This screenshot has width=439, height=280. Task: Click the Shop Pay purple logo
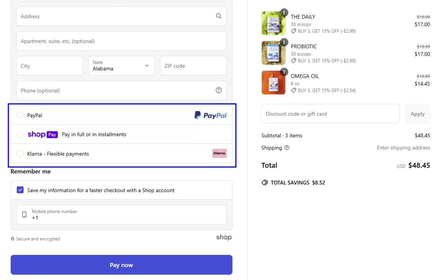coord(43,134)
